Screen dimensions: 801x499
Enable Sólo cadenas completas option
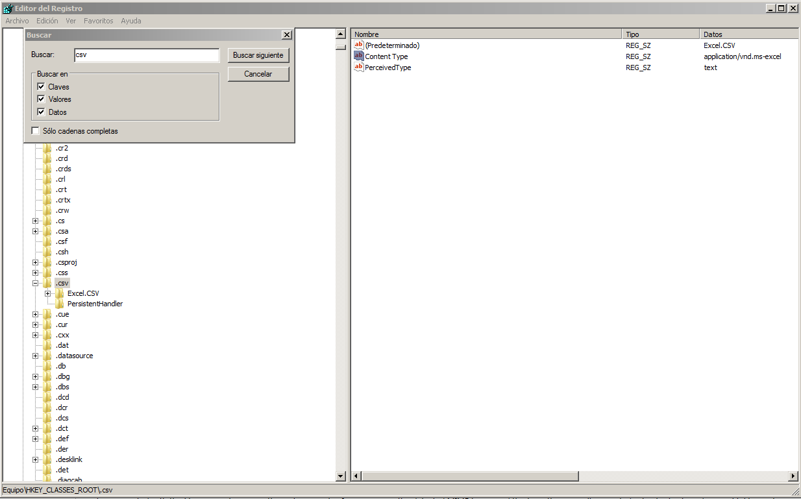click(x=35, y=131)
